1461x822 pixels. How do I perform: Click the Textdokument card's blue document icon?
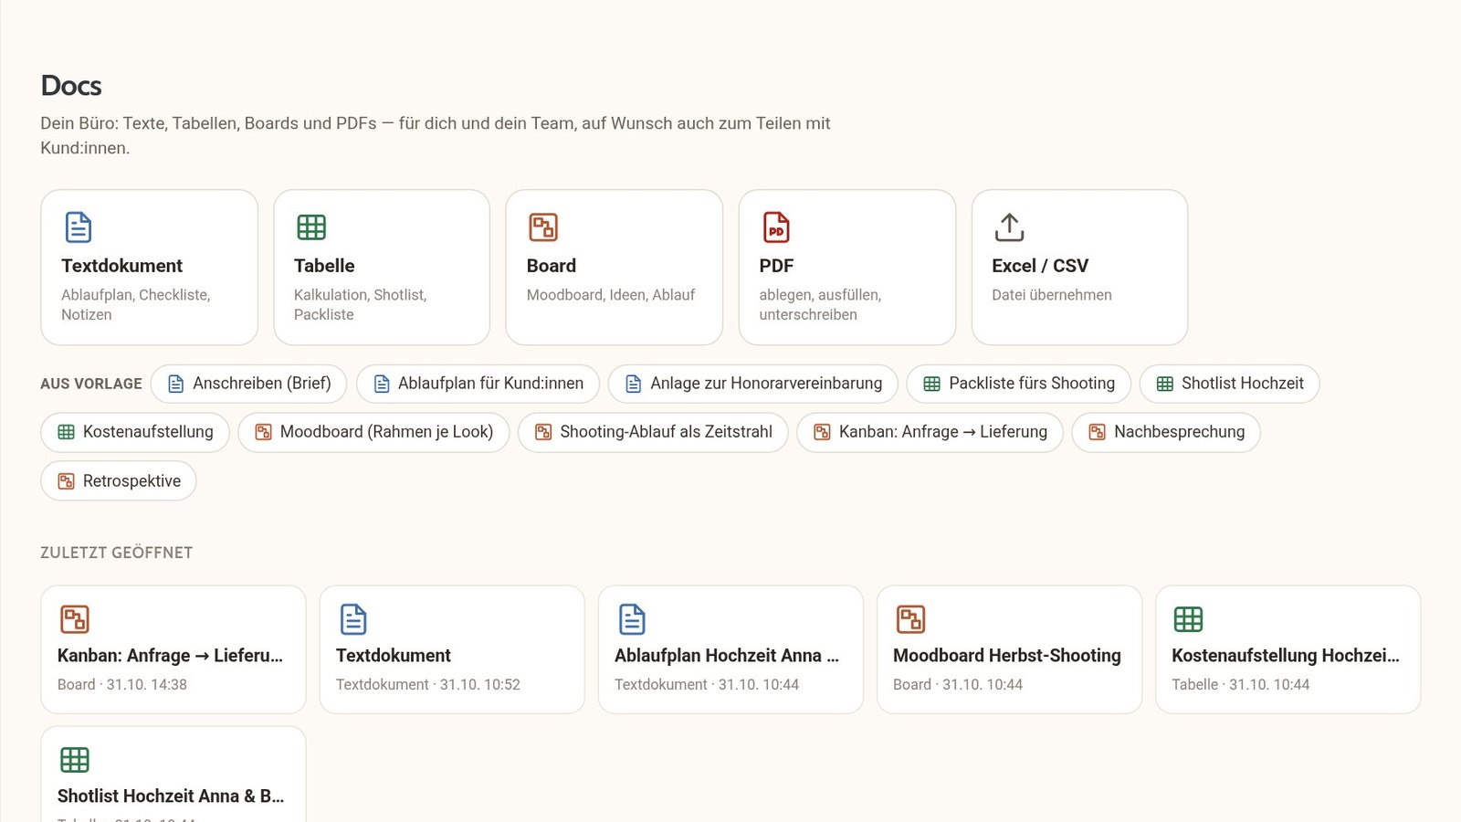coord(79,227)
